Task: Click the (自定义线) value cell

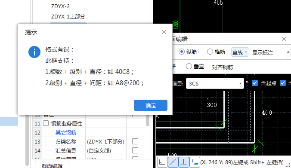Action: pyautogui.click(x=105, y=150)
